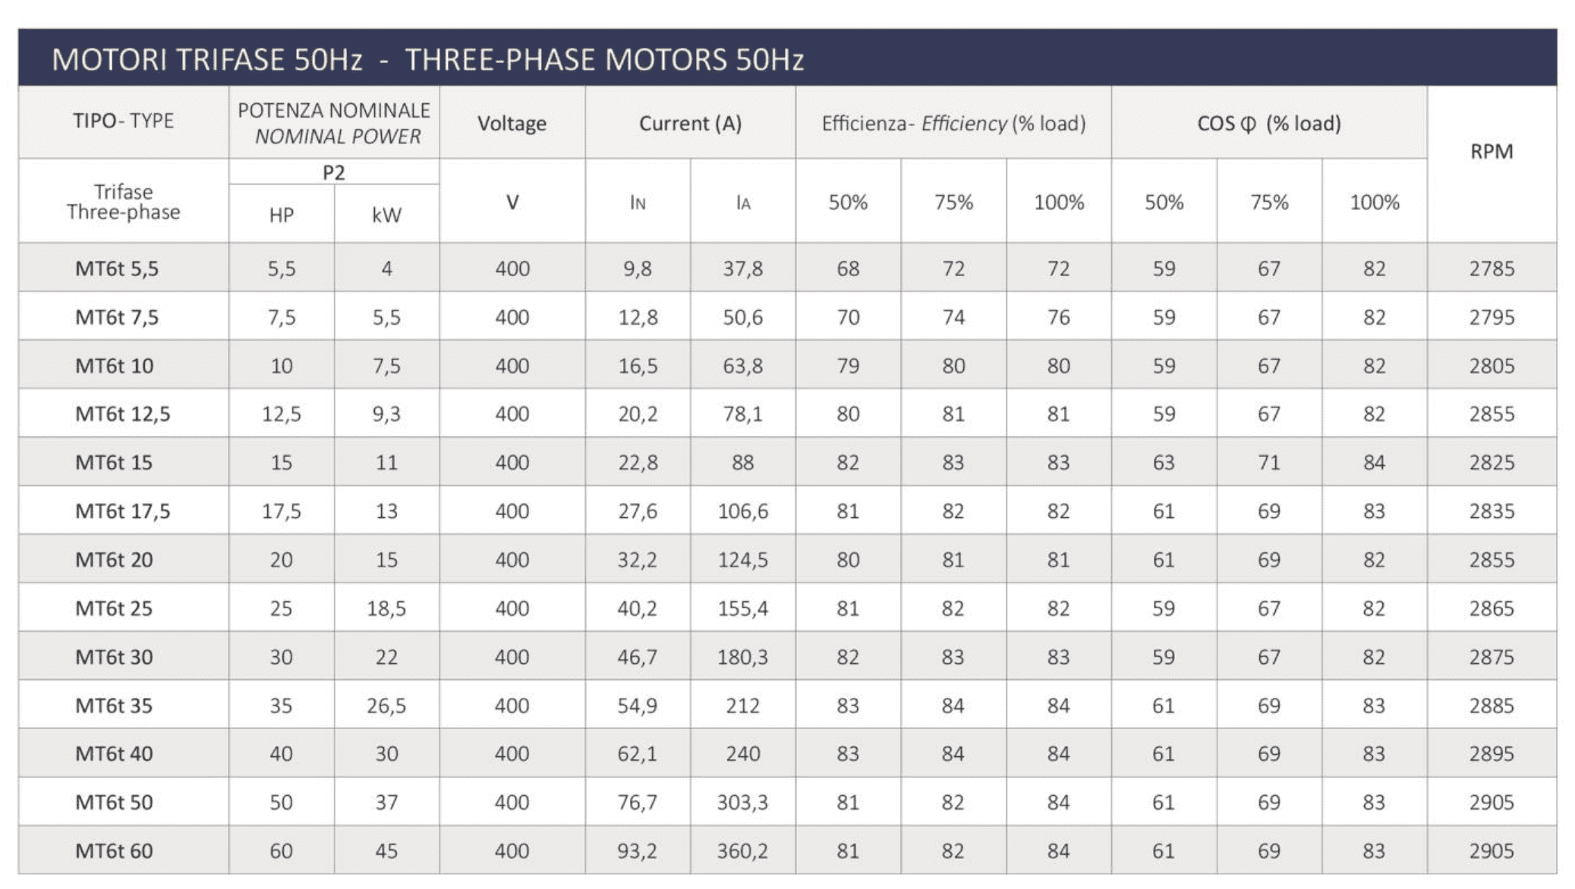The height and width of the screenshot is (889, 1575).
Task: Click the MT6t 35 row label
Action: pyautogui.click(x=114, y=705)
